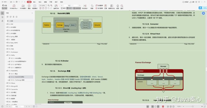Switch to the Insert ribbon tab
Image resolution: width=207 pixels, height=108 pixels.
34,2
